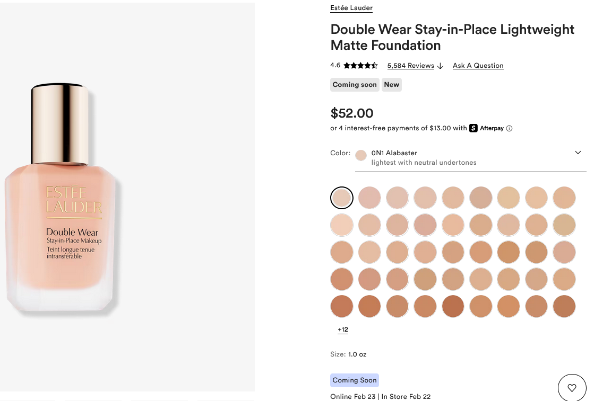This screenshot has width=594, height=401.
Task: Select the first swatch in second row
Action: point(342,225)
